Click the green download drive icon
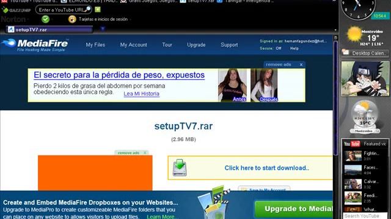Image resolution: width=391 pixels, height=219 pixels. pos(180,168)
